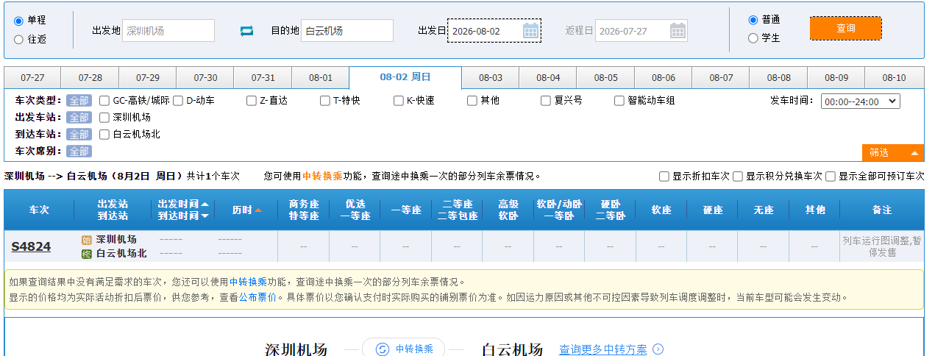
Task: Switch to the 07-31 date tab
Action: 263,77
